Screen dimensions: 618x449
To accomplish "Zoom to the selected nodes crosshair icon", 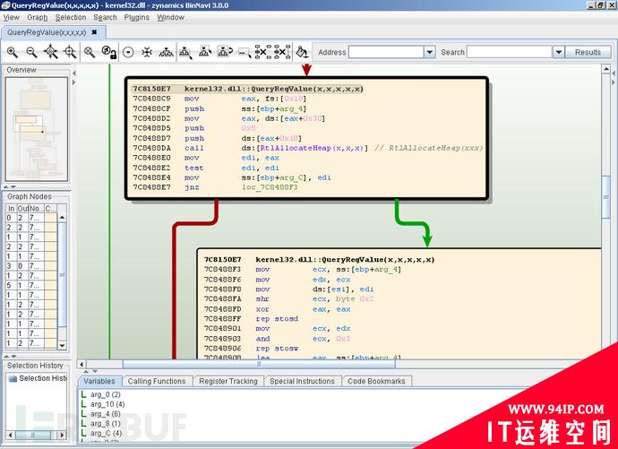I will (x=70, y=52).
